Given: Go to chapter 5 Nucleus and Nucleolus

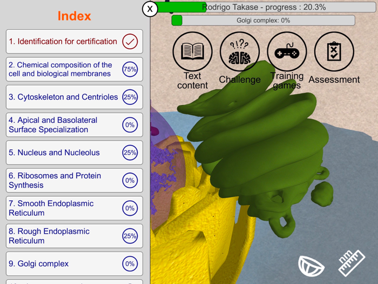Looking at the screenshot, I should [75, 153].
